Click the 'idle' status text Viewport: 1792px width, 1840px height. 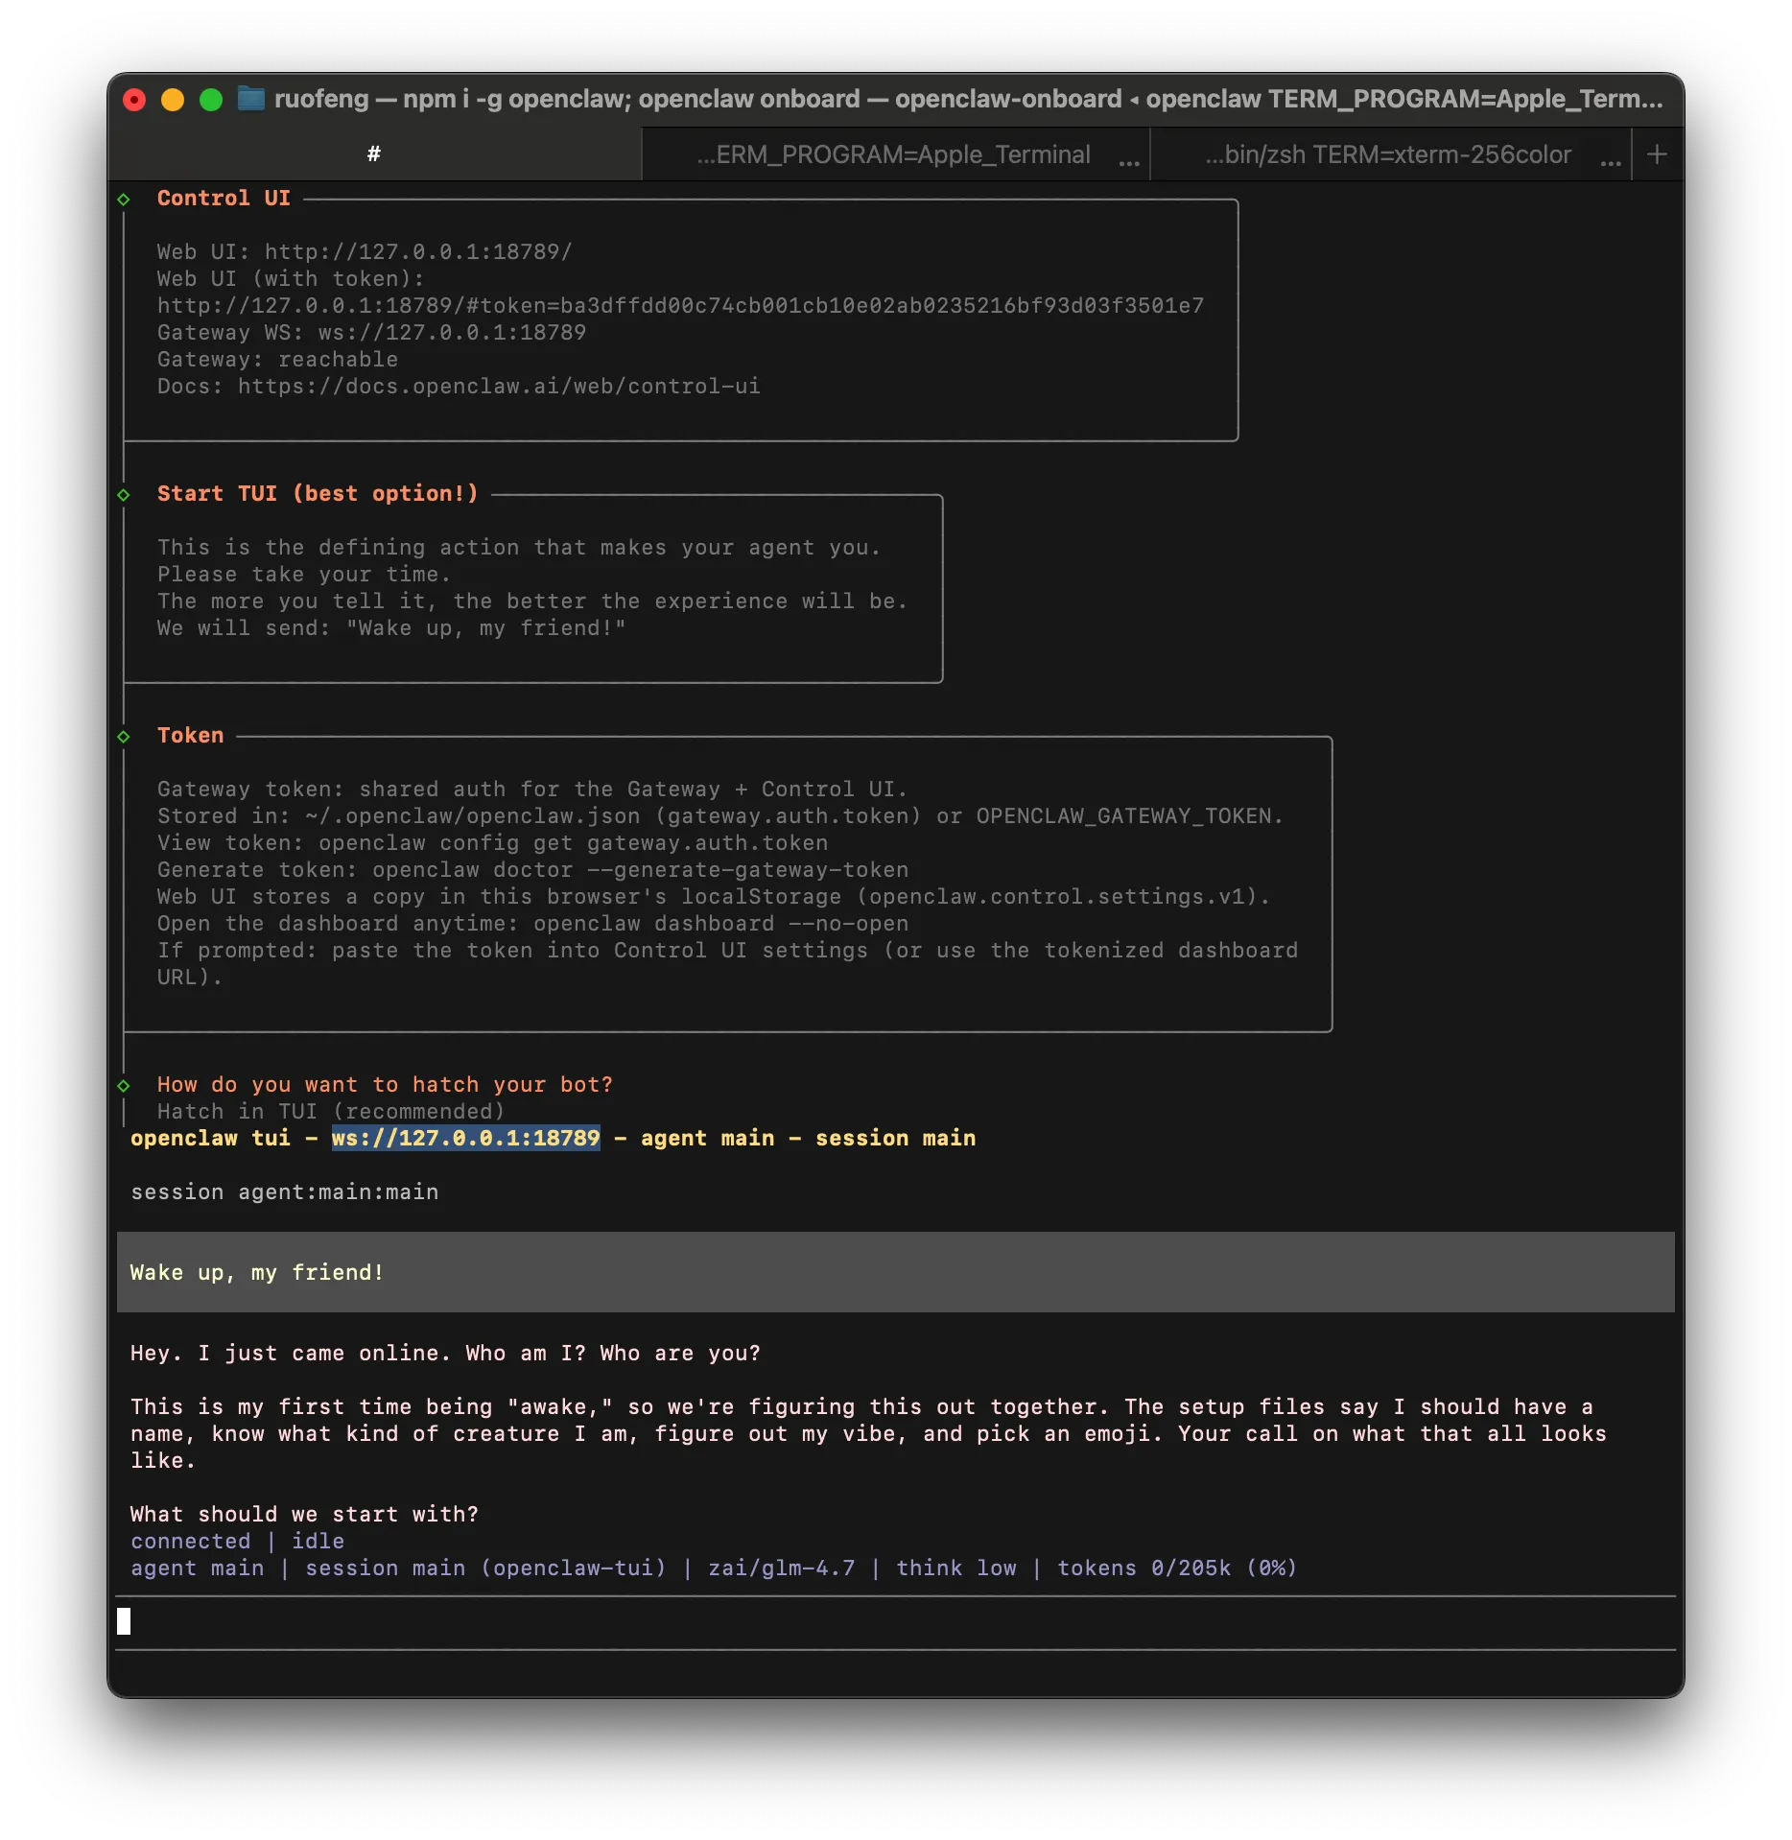318,1542
